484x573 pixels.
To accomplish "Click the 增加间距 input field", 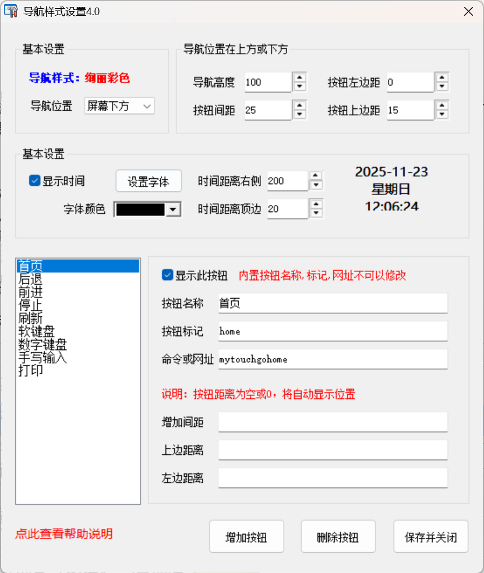I will coord(333,422).
